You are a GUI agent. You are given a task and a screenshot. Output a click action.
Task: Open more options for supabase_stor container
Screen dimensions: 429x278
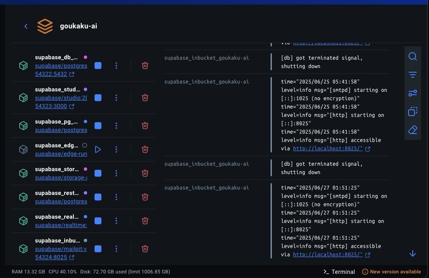pyautogui.click(x=116, y=173)
